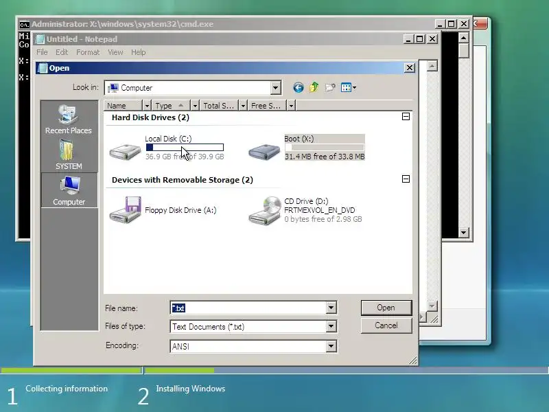Viewport: 549px width, 412px height.
Task: Expand the Files of type dropdown
Action: point(331,327)
